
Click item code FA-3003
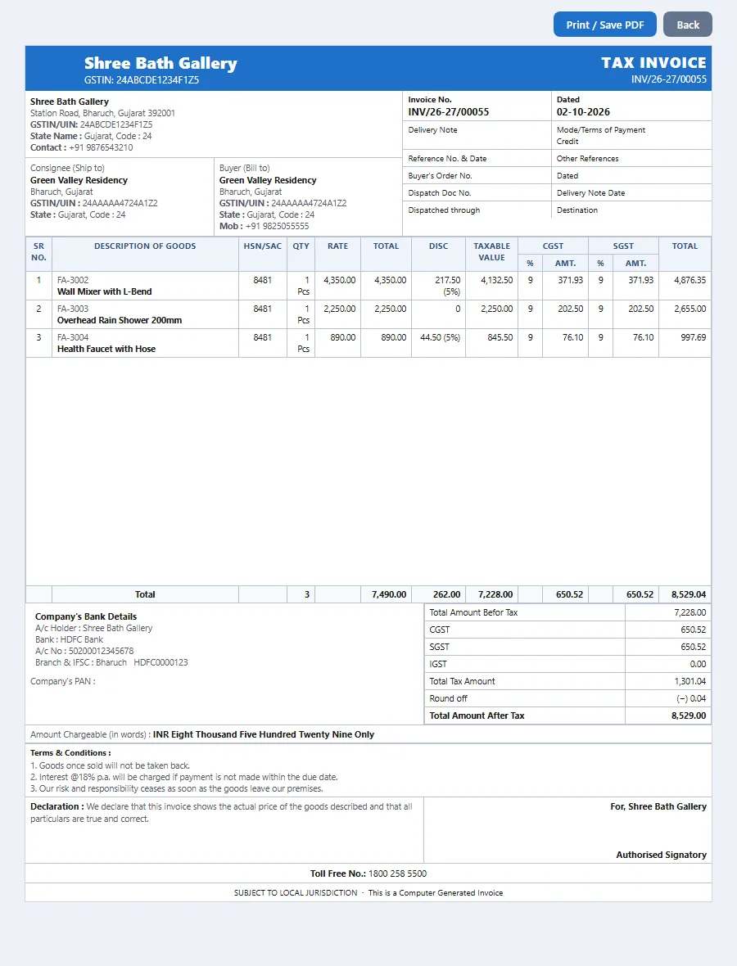point(73,309)
